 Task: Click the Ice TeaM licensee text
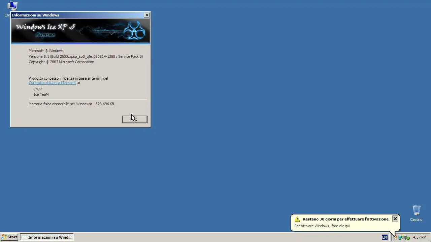[41, 94]
